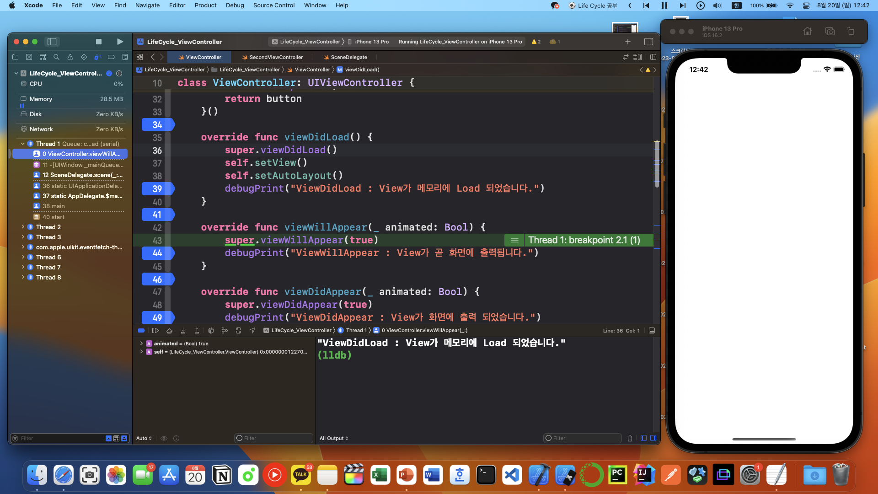Screen dimensions: 878x494
Task: Open the Find navigator magnifier icon
Action: 56,57
